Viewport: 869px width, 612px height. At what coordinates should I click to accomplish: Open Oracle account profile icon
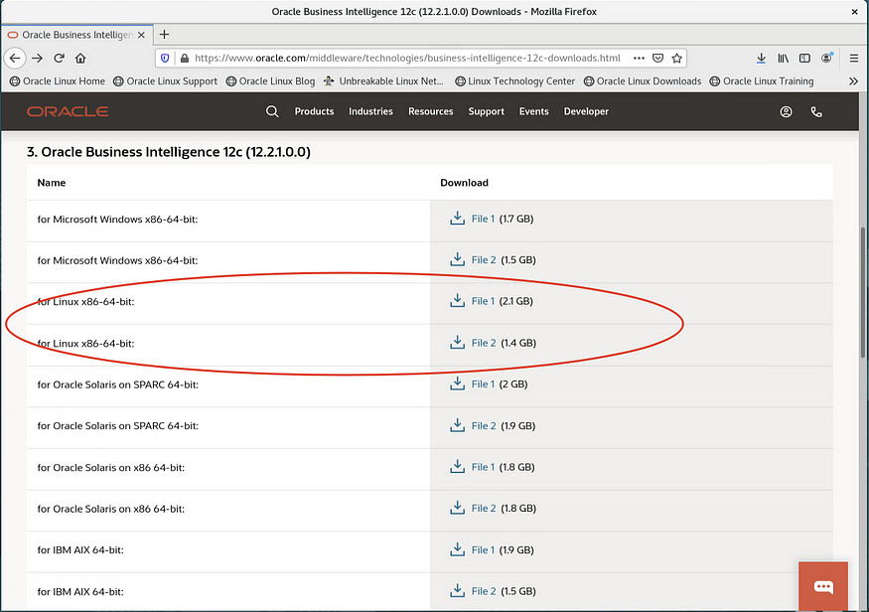(786, 112)
